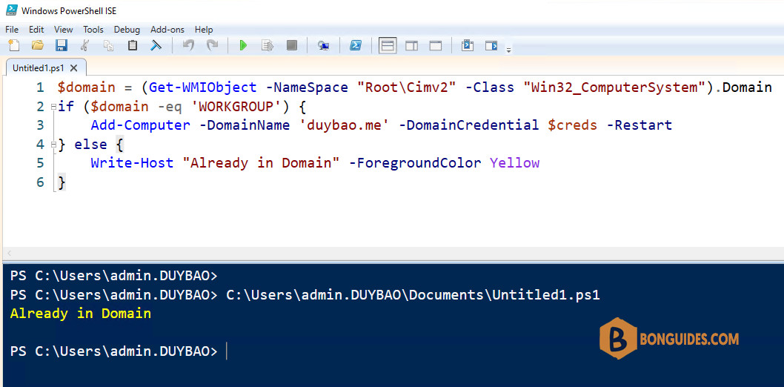Open the Add-ons menu
Screen dimensions: 784x387
click(167, 30)
